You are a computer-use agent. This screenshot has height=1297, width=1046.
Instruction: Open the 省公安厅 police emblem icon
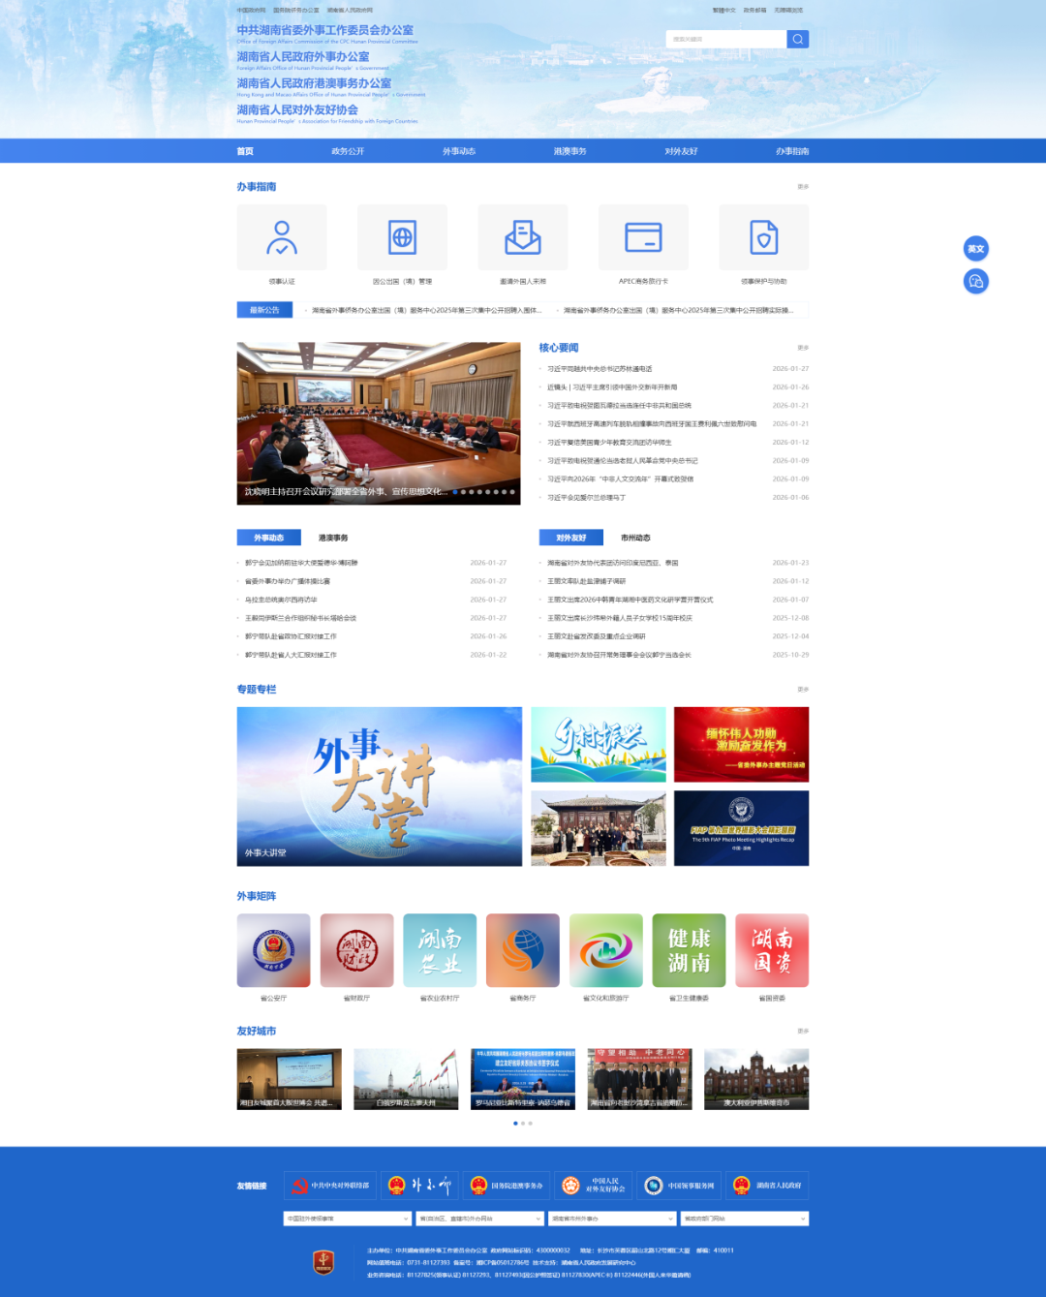click(274, 950)
